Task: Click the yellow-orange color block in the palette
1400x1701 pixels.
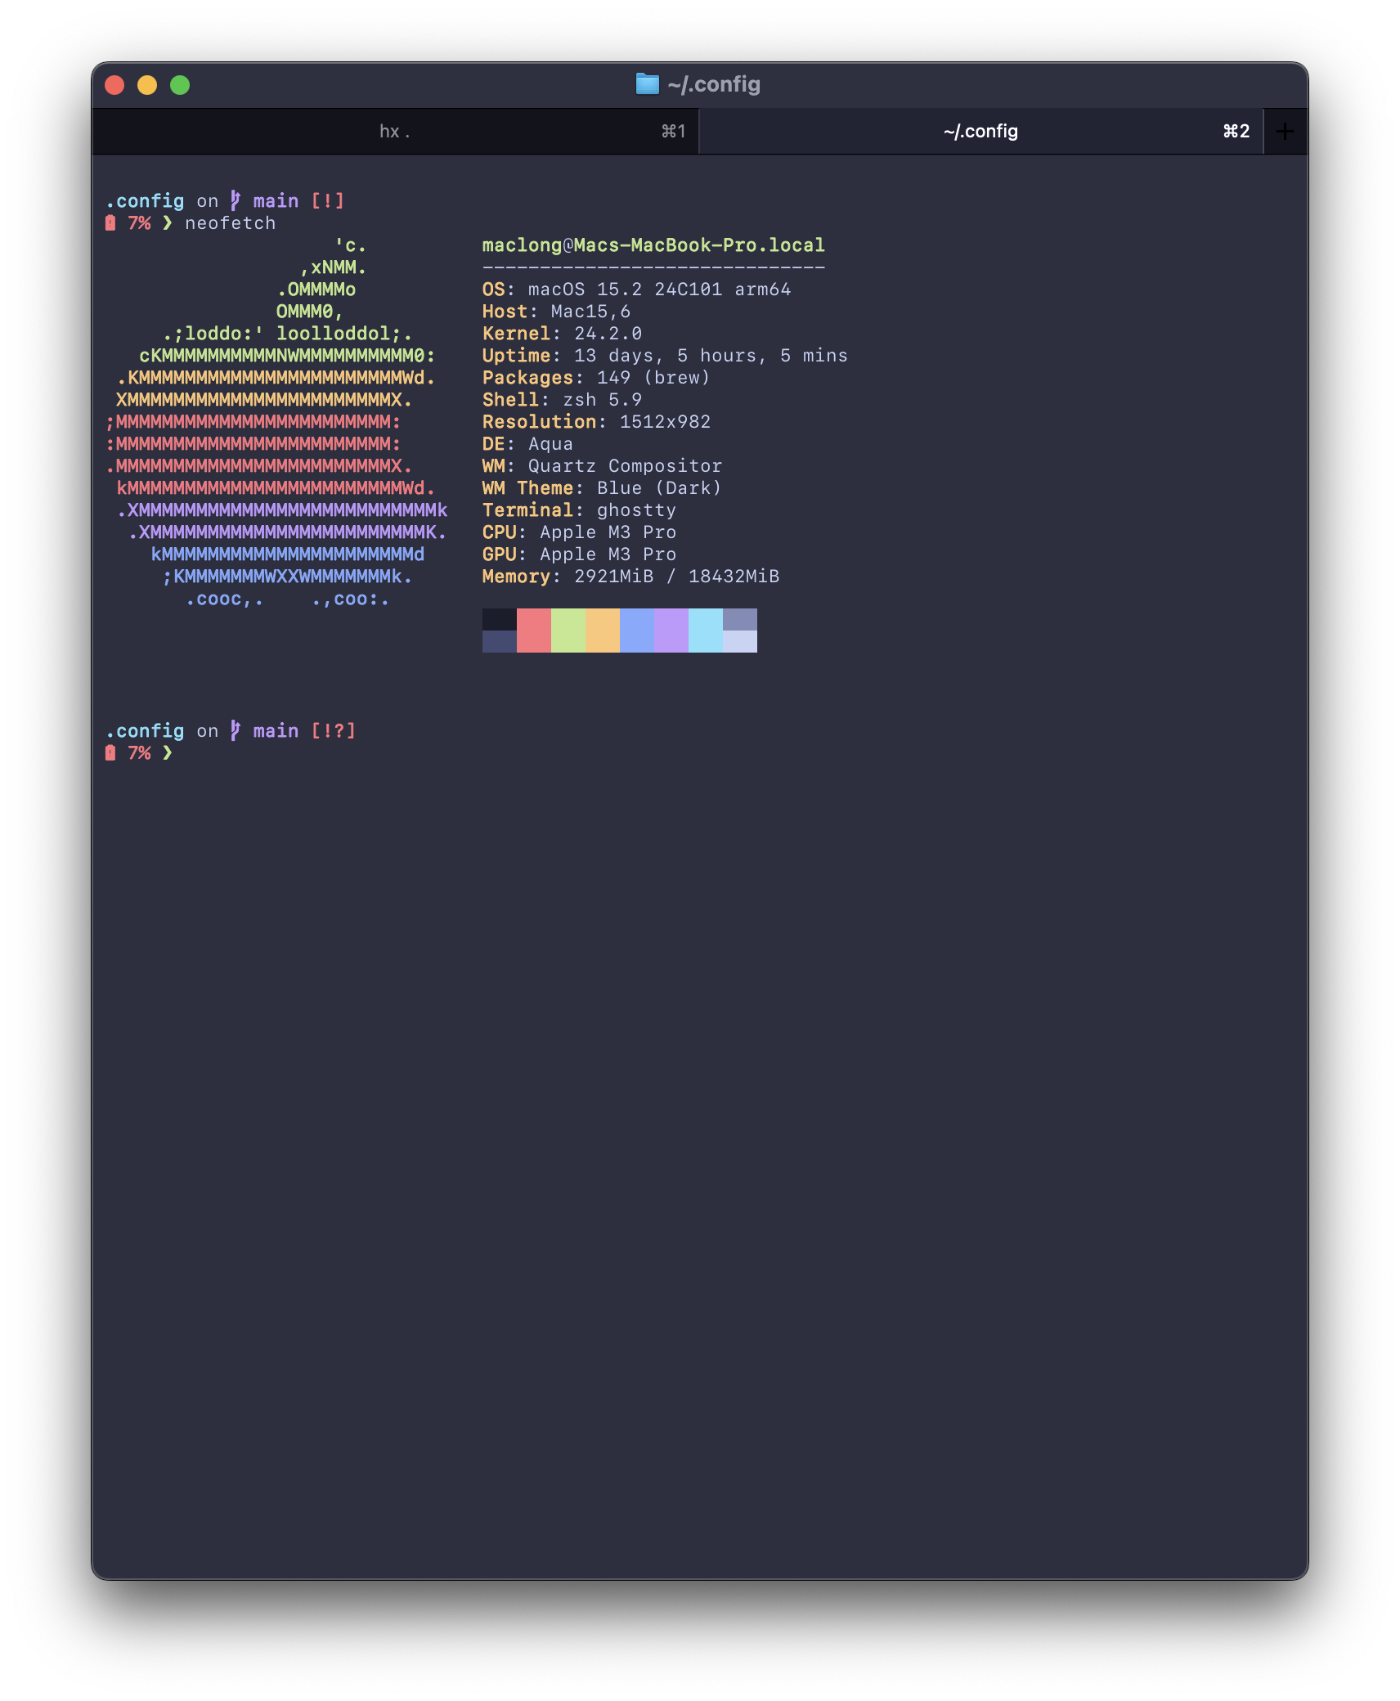Action: click(603, 631)
